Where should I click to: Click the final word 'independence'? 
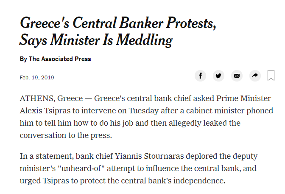click(199, 181)
